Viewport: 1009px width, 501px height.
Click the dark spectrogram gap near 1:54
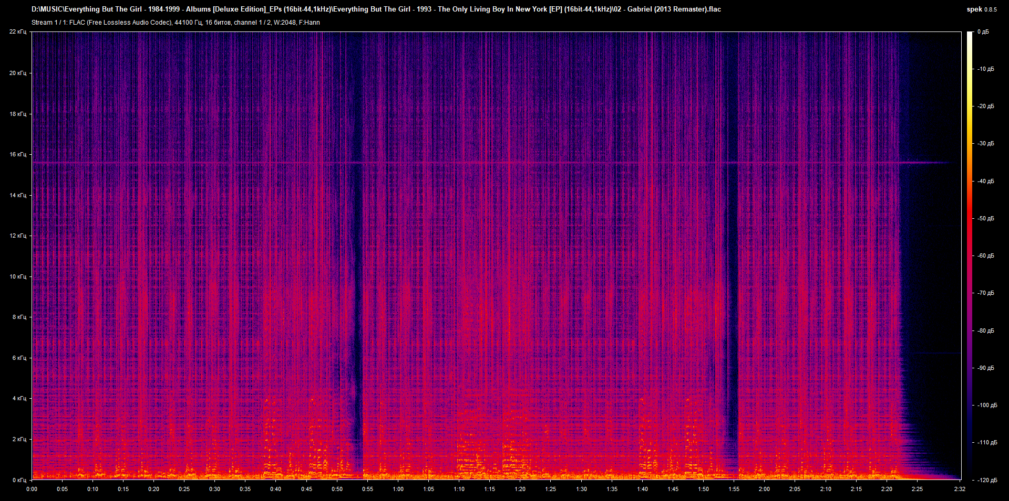732,255
